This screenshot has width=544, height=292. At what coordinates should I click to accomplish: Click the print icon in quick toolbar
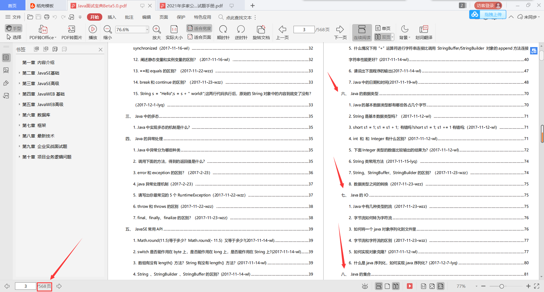[47, 17]
